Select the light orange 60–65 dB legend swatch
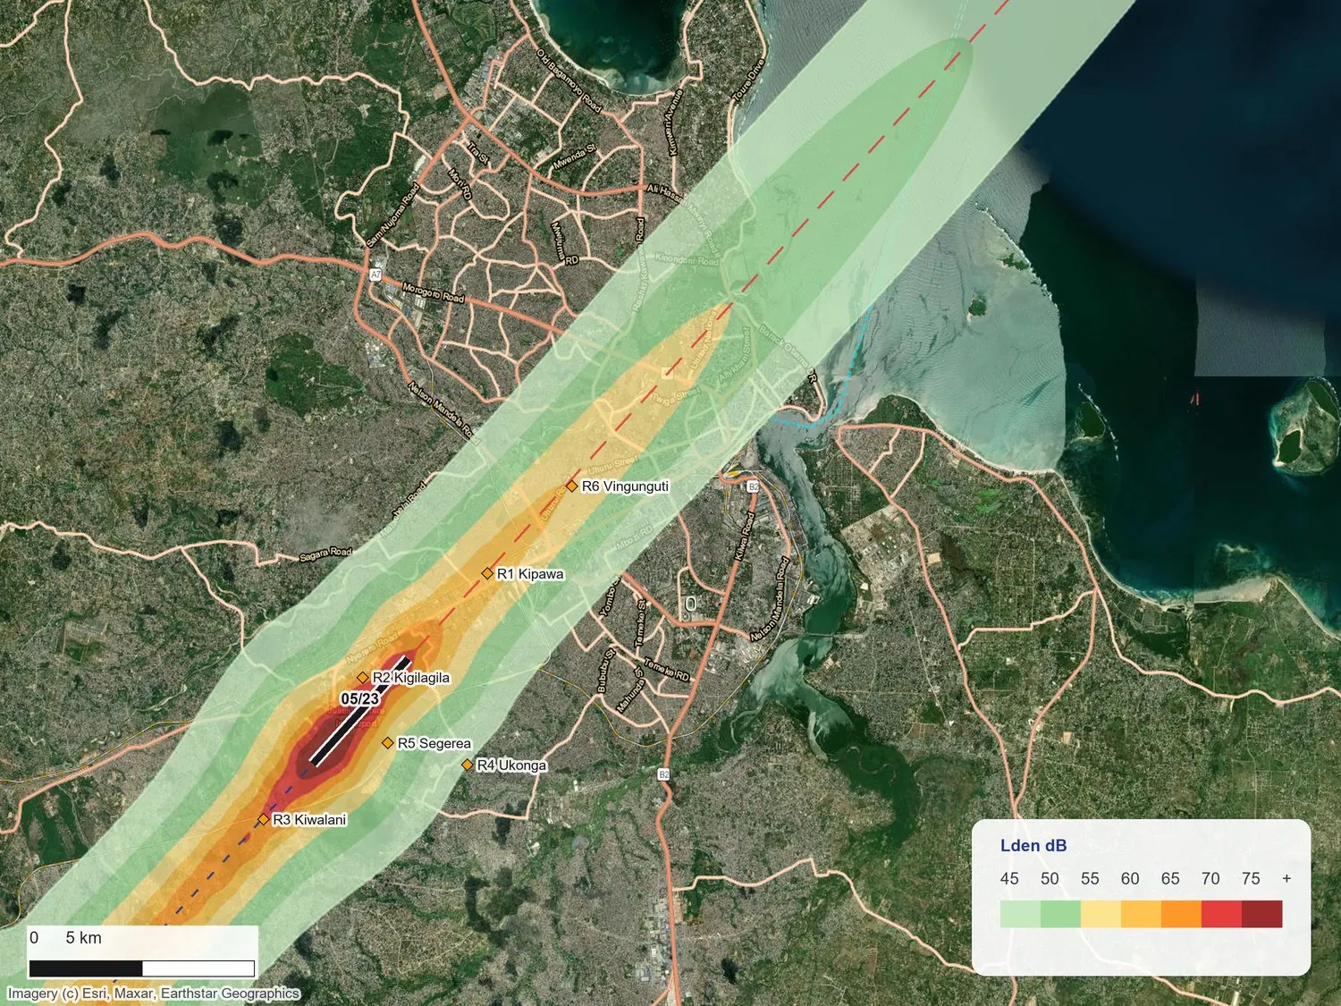The width and height of the screenshot is (1341, 1006). (x=1141, y=914)
